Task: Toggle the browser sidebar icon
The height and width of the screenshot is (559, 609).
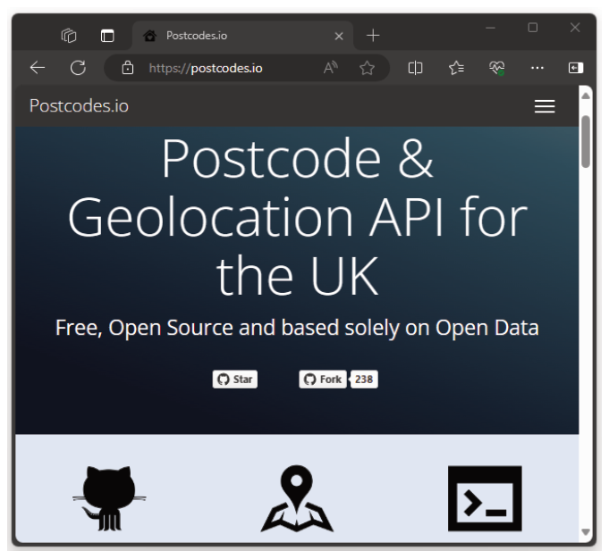Action: pos(576,68)
